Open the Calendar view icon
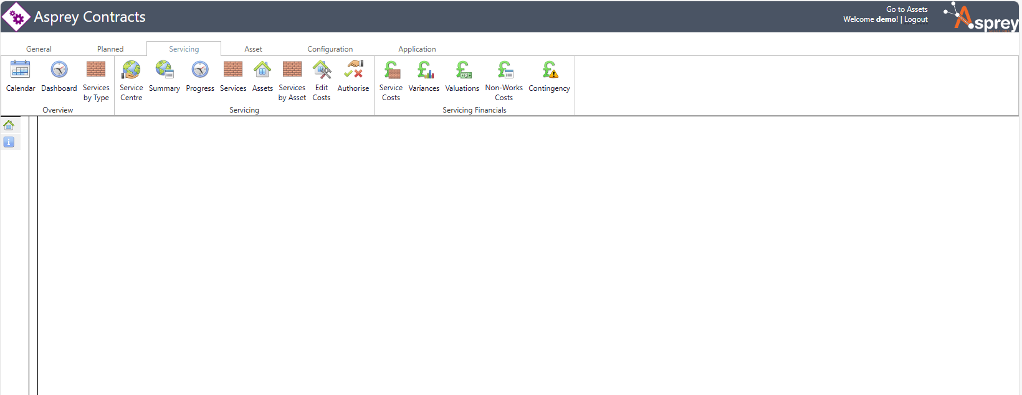Screen dimensions: 1022x395 click(21, 70)
